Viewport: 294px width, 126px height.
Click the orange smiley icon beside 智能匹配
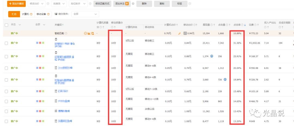(85, 34)
